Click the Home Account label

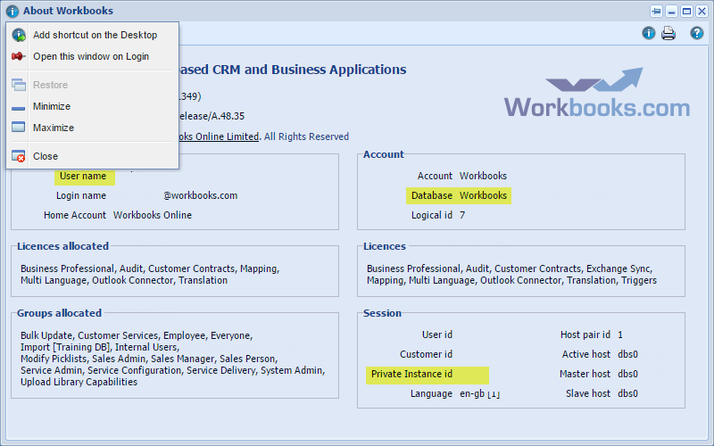75,215
